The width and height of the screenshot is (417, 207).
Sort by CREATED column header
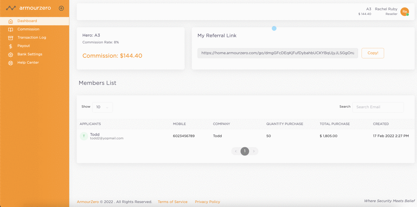pos(381,124)
